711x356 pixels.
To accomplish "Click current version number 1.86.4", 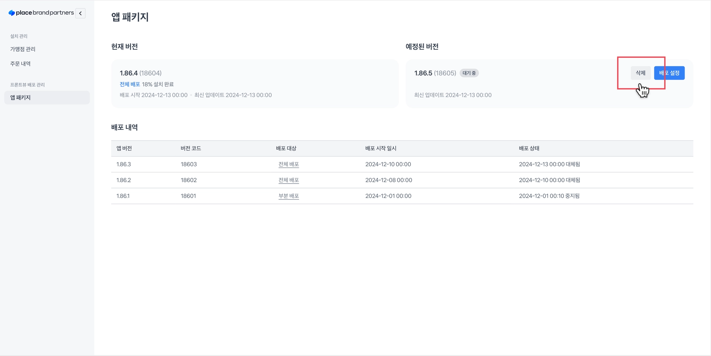I will click(x=129, y=73).
